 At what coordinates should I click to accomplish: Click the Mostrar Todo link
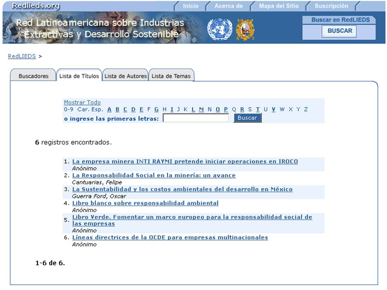tap(82, 102)
